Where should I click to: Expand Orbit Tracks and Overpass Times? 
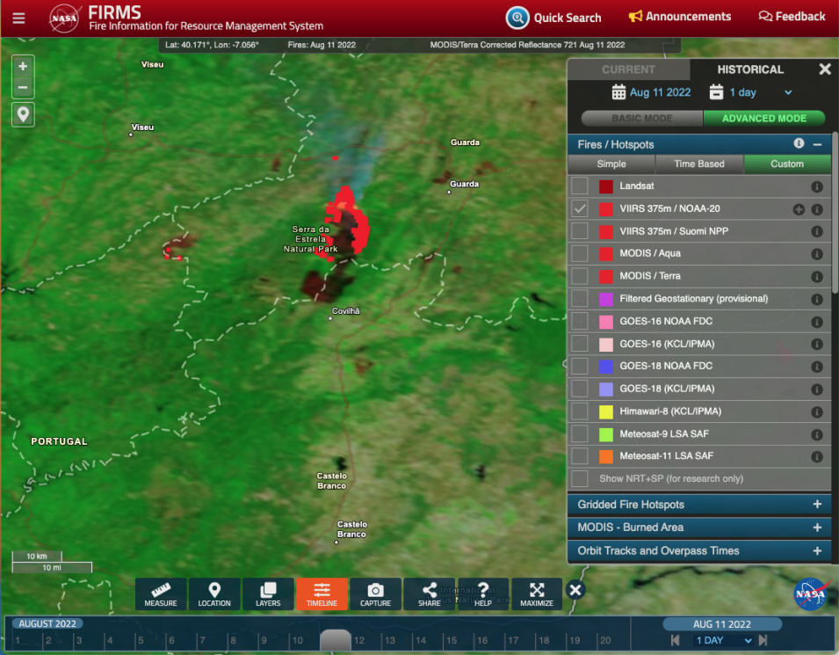pyautogui.click(x=817, y=550)
